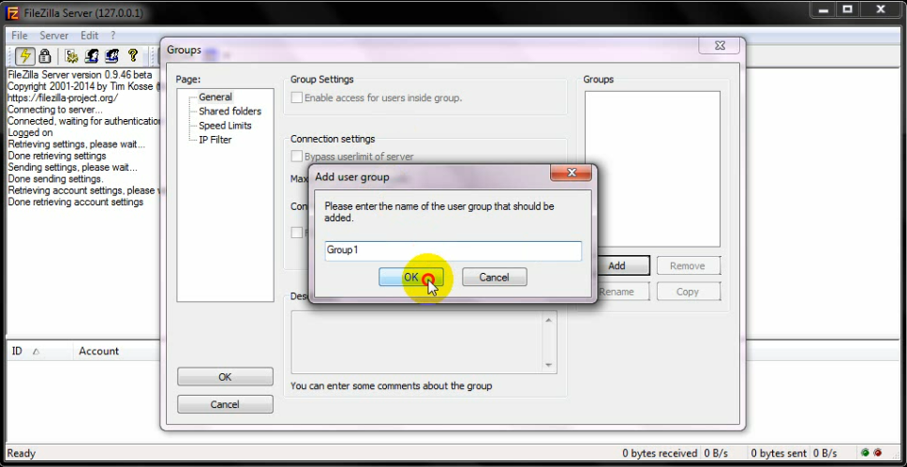Cancel the Add user group dialog

494,278
